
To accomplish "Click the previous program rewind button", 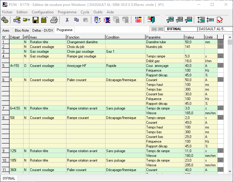I will click(154, 29).
